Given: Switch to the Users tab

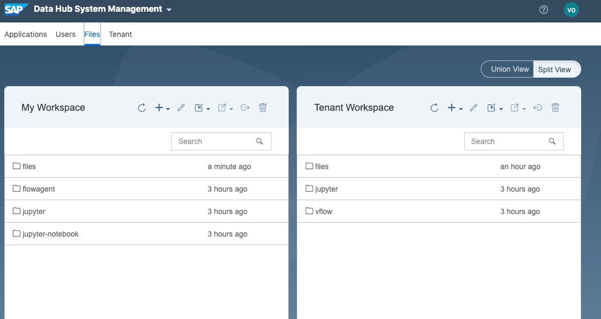Looking at the screenshot, I should click(x=65, y=34).
